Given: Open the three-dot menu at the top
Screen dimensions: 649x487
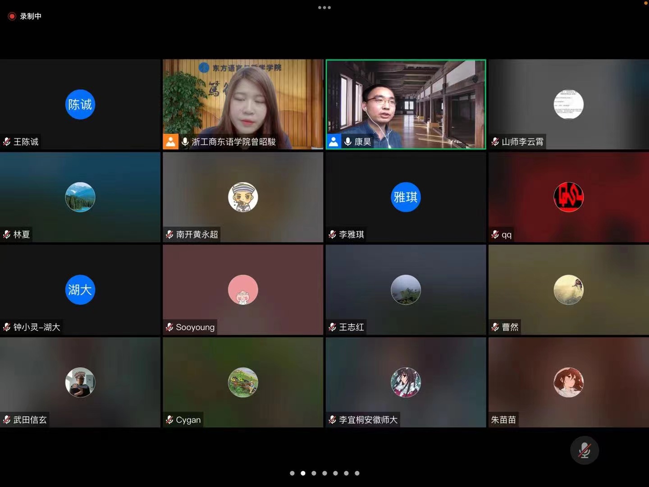Looking at the screenshot, I should coord(324,8).
